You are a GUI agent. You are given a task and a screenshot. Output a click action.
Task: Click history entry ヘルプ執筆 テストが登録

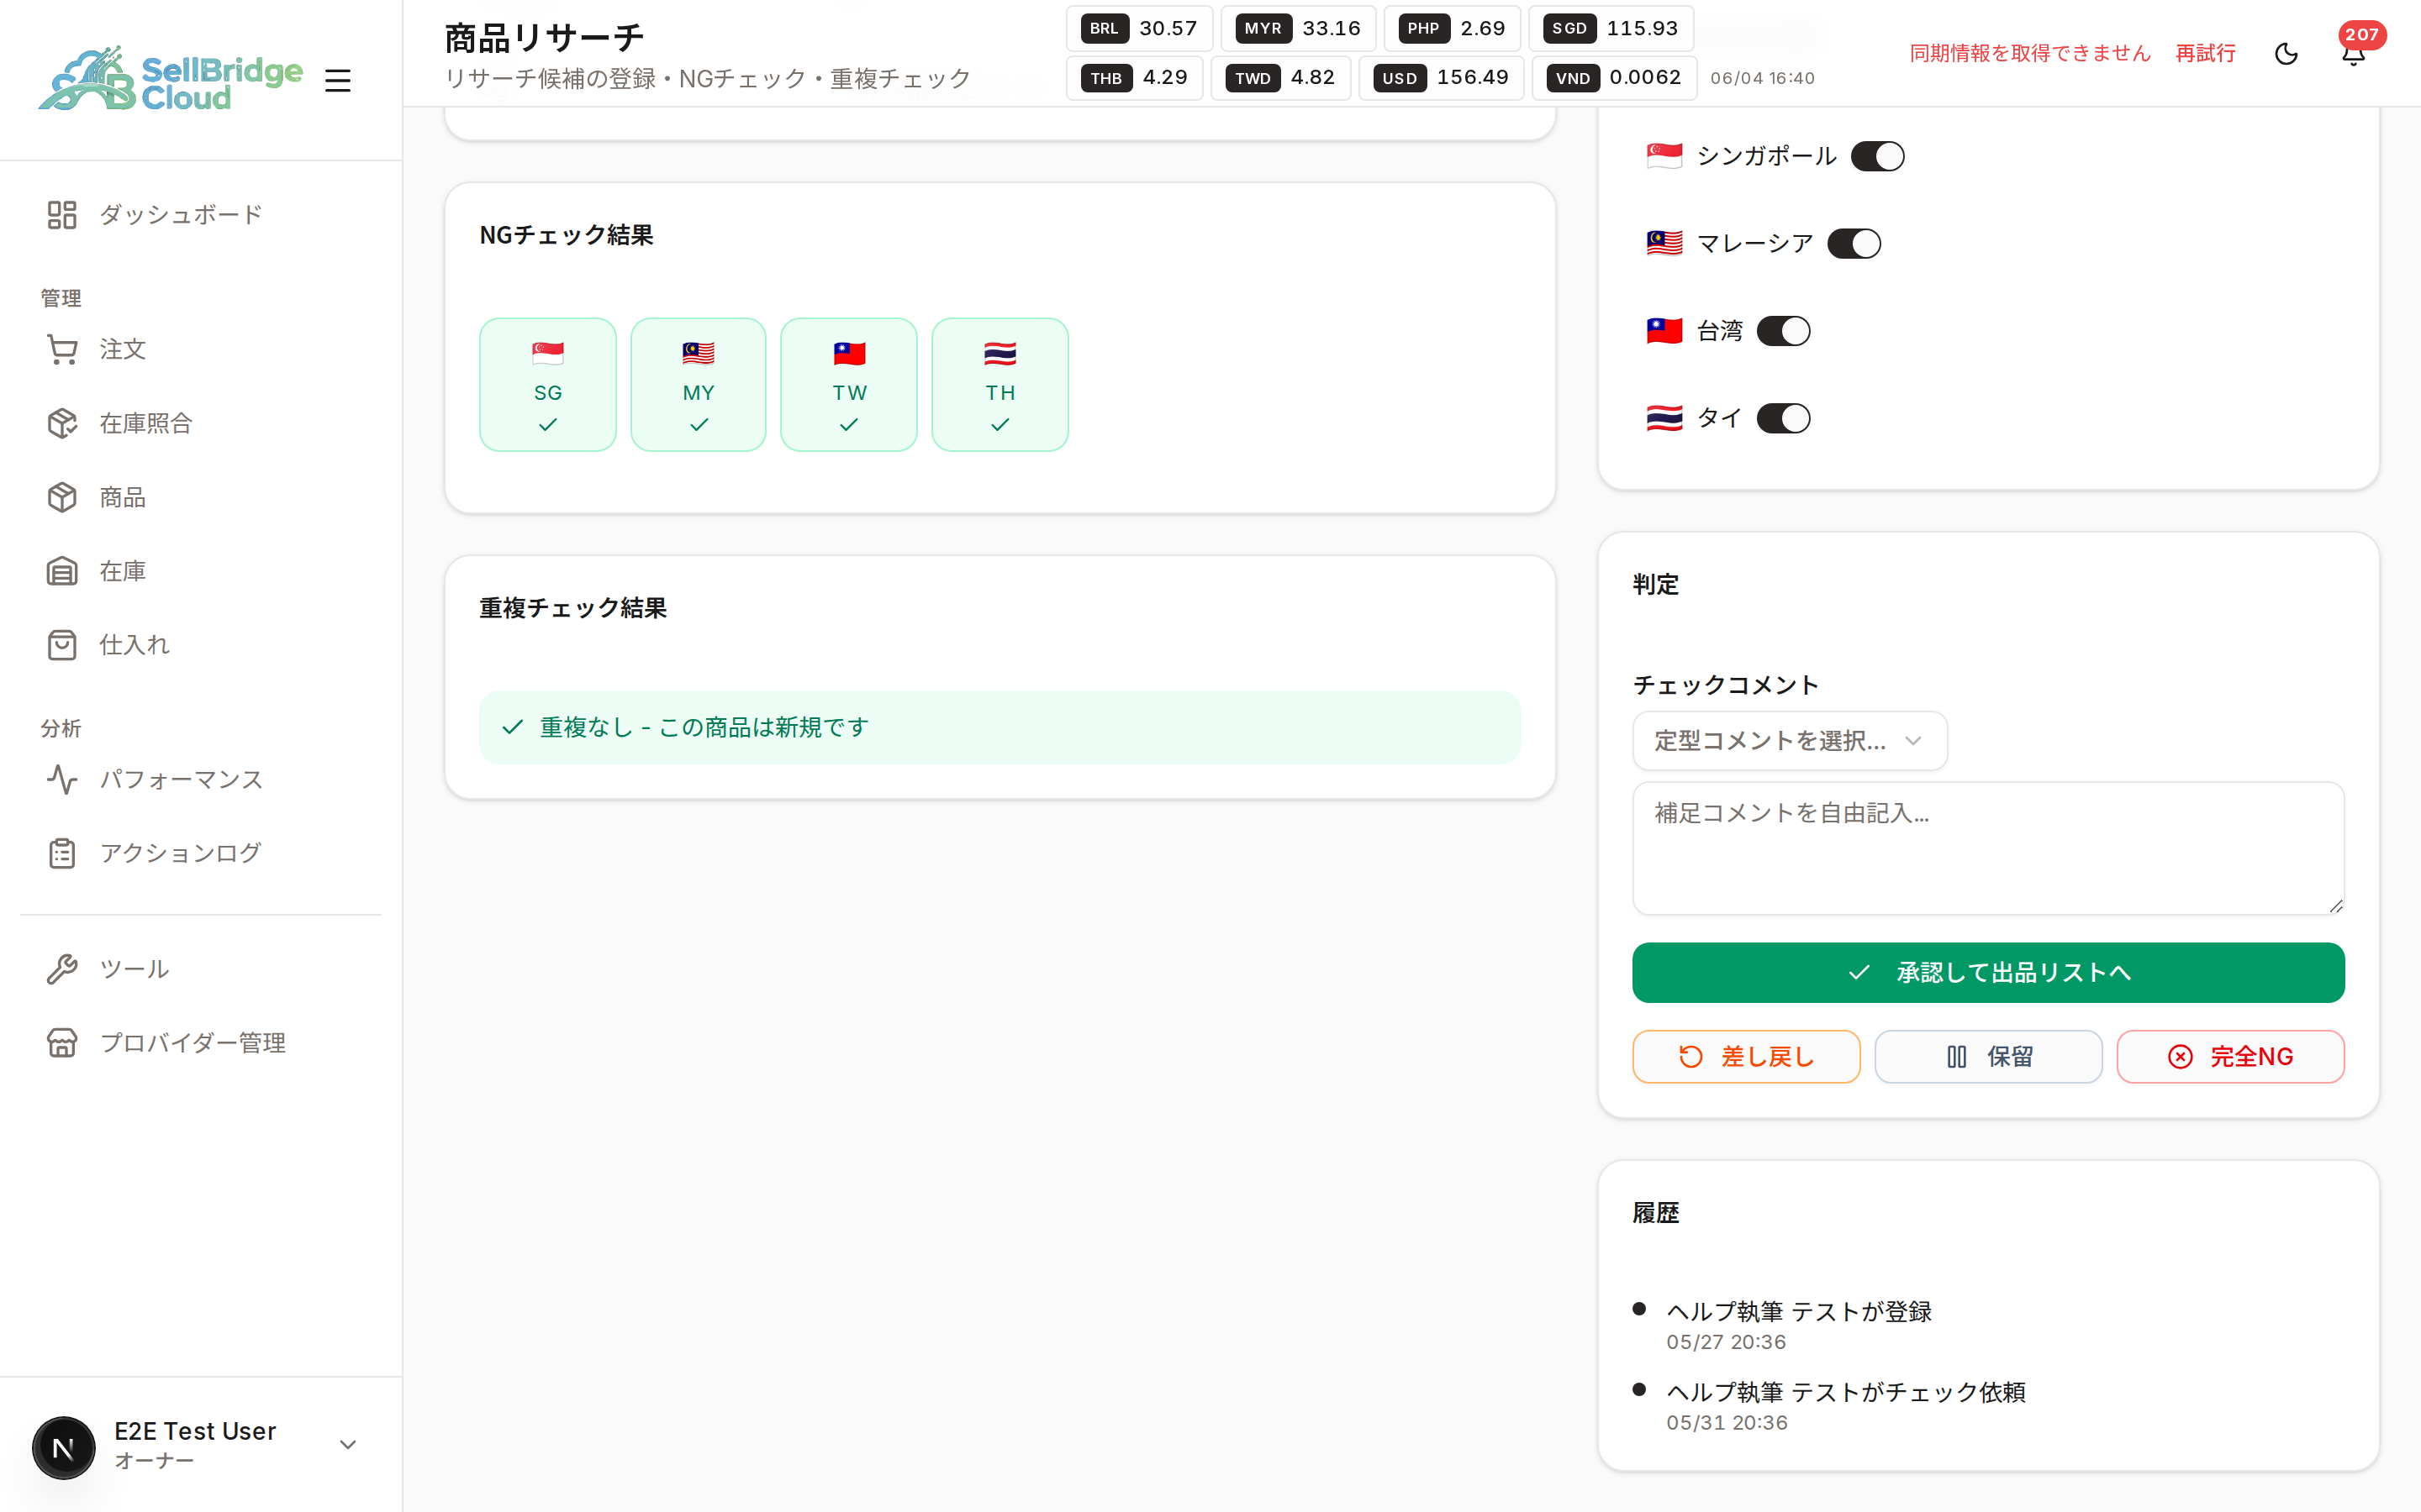[1799, 1312]
